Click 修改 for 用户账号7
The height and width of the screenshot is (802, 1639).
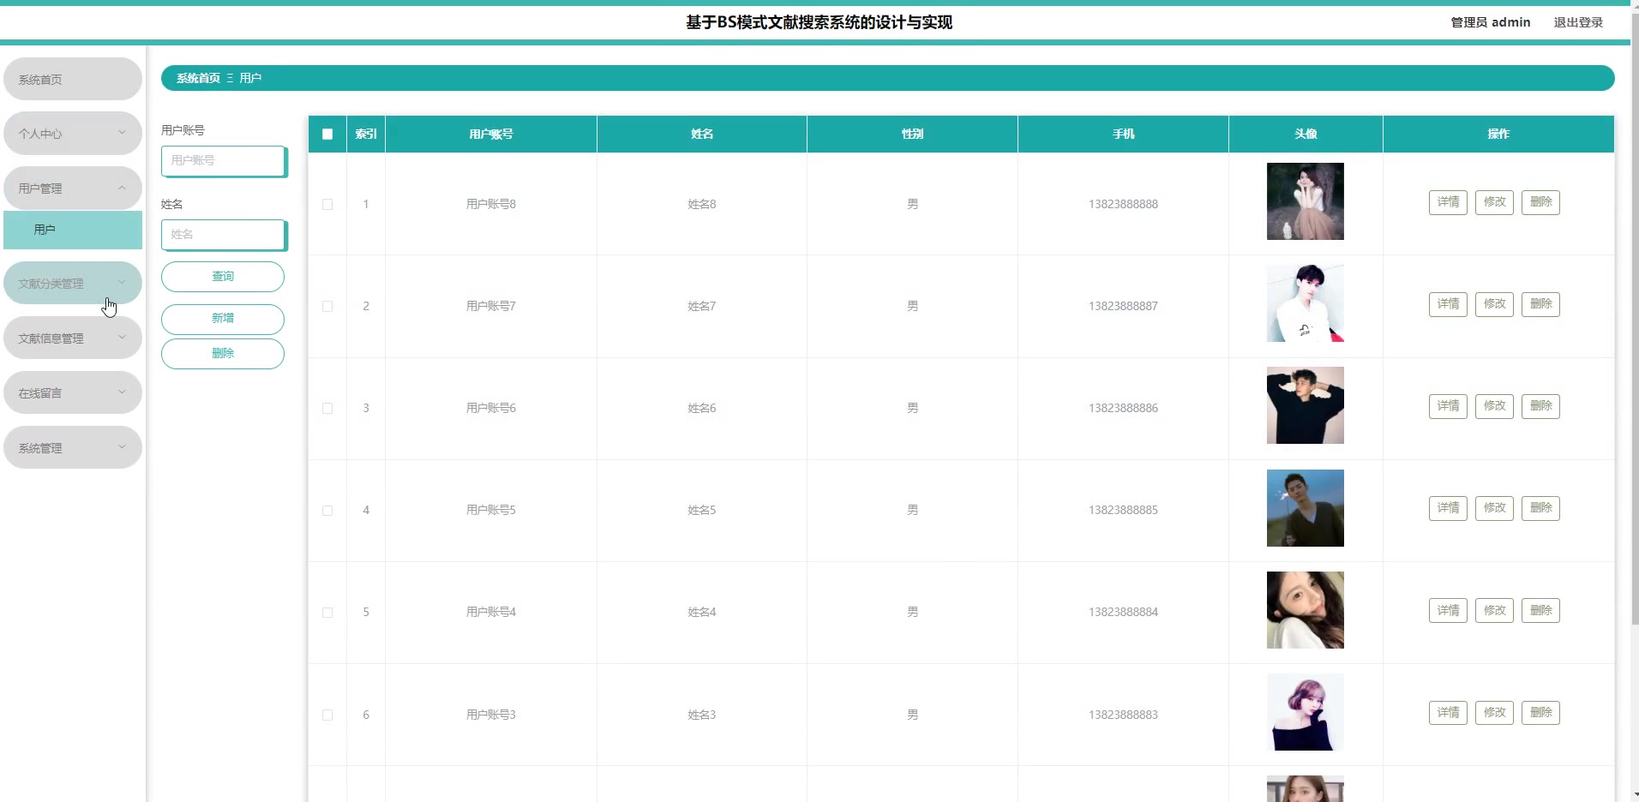(1494, 304)
